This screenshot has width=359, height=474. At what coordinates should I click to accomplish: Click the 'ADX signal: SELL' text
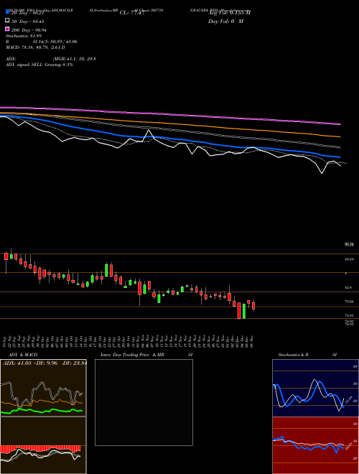point(39,65)
